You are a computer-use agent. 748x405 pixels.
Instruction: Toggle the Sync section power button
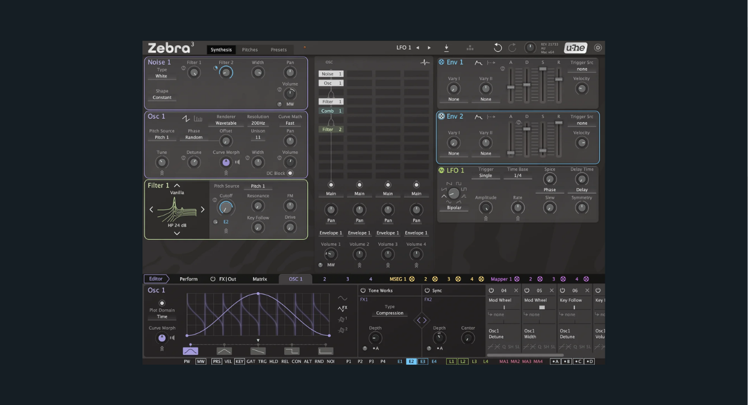pyautogui.click(x=427, y=292)
